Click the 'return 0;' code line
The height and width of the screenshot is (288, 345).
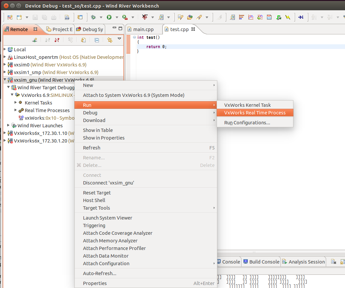tap(156, 47)
